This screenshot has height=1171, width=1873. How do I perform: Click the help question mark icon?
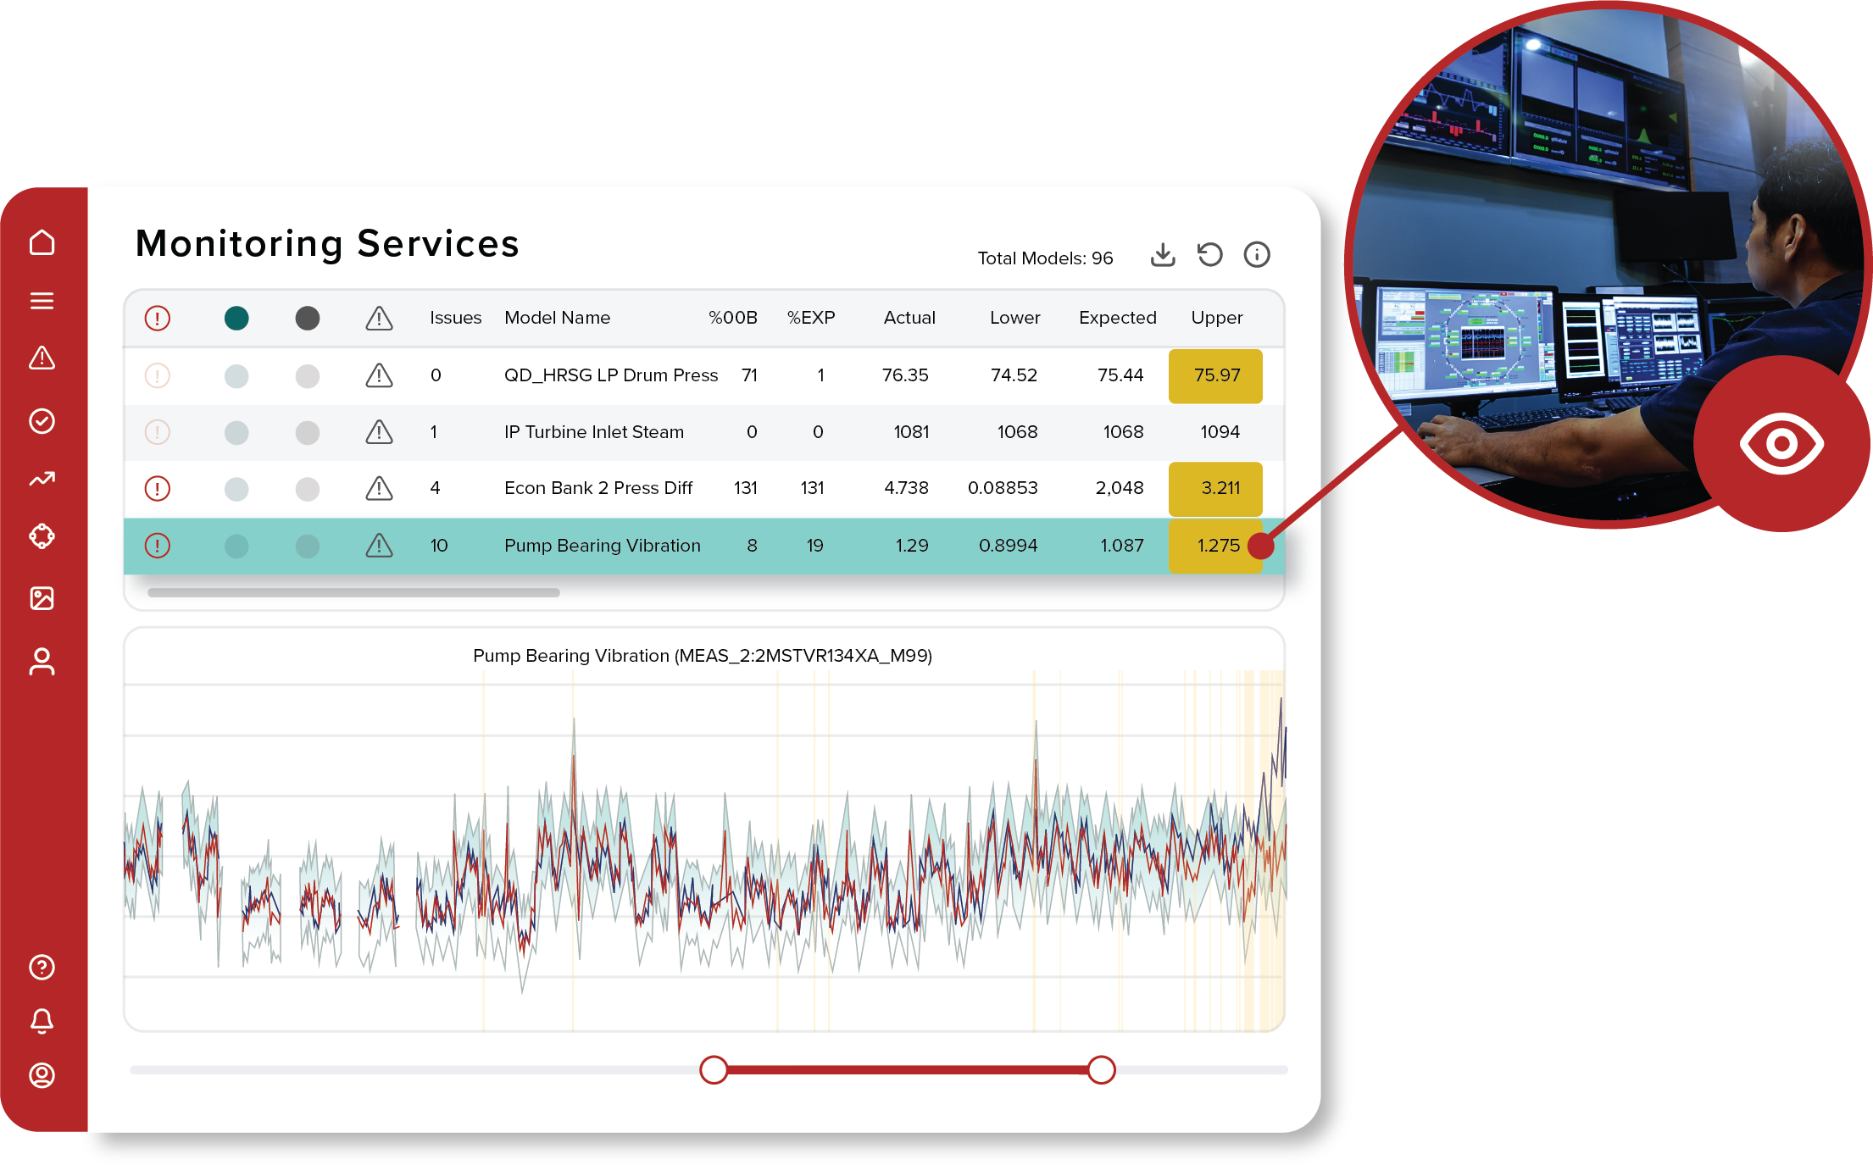[42, 967]
